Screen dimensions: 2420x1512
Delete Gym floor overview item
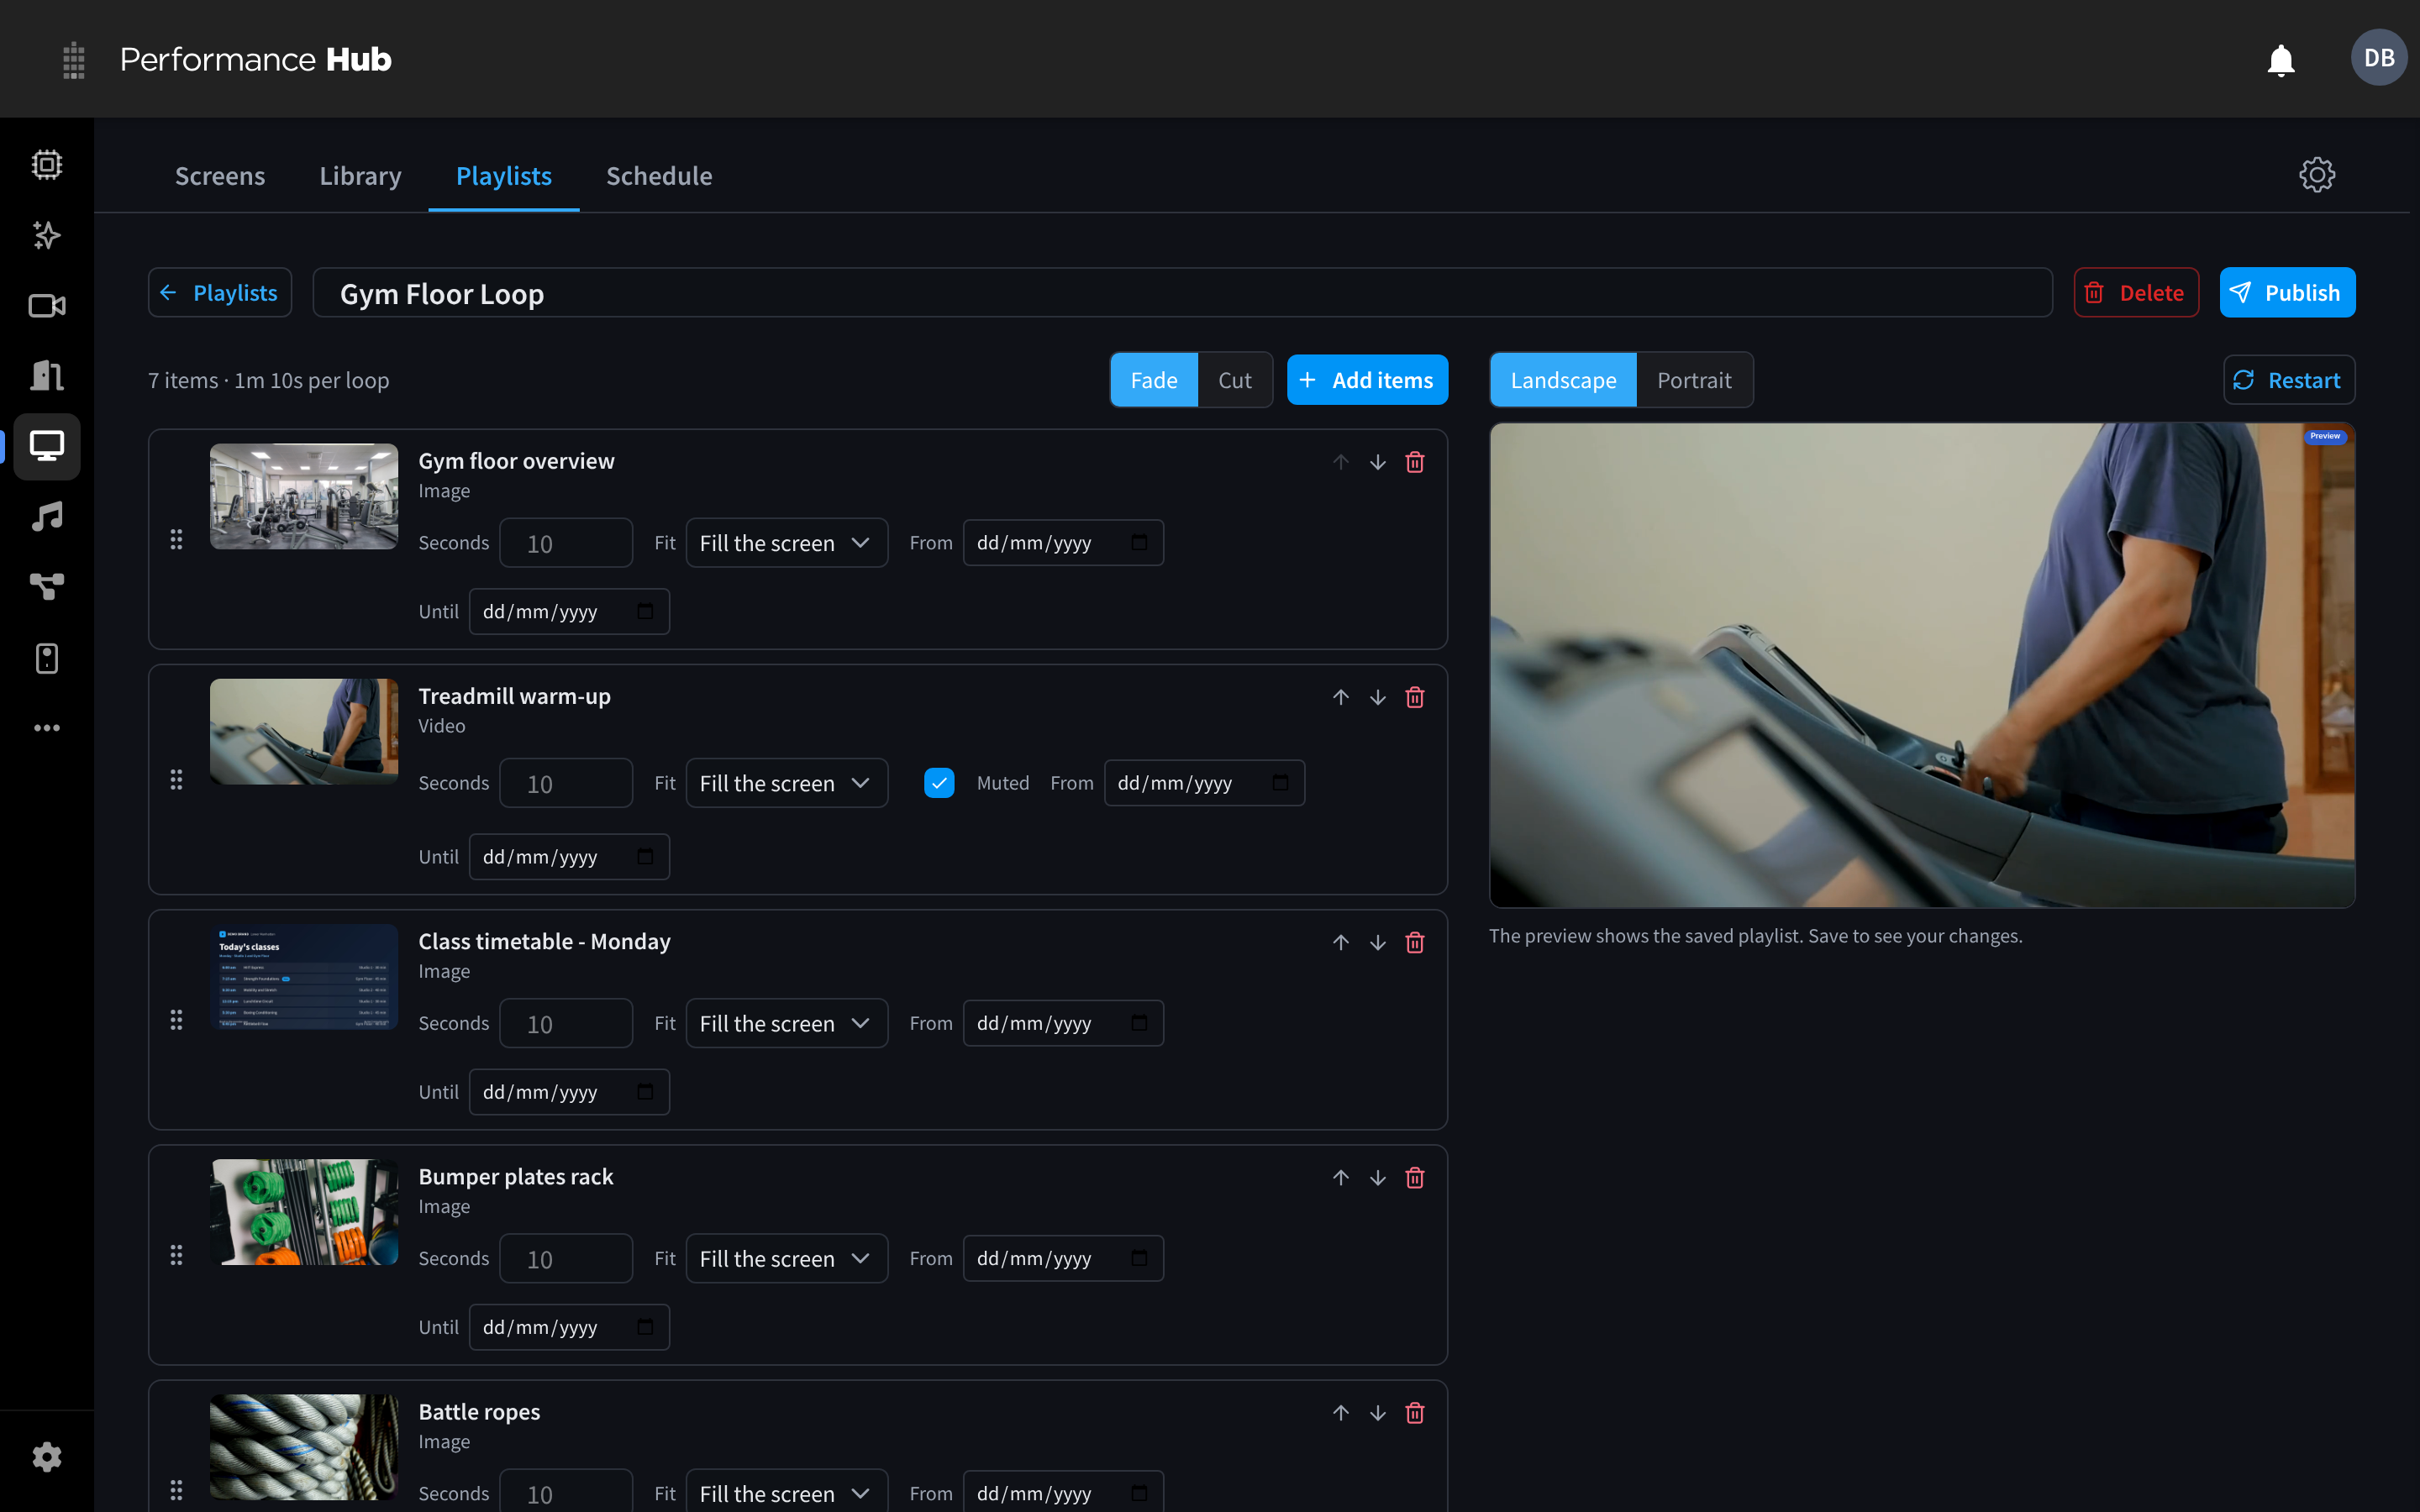click(x=1414, y=462)
